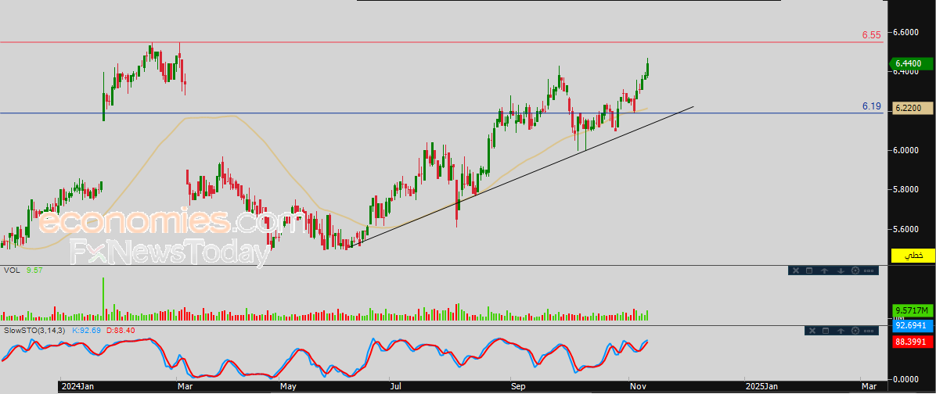936x394 pixels.
Task: Open VOL panel more-options dots
Action: [869, 270]
